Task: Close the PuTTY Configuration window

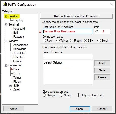Action: [x=111, y=4]
